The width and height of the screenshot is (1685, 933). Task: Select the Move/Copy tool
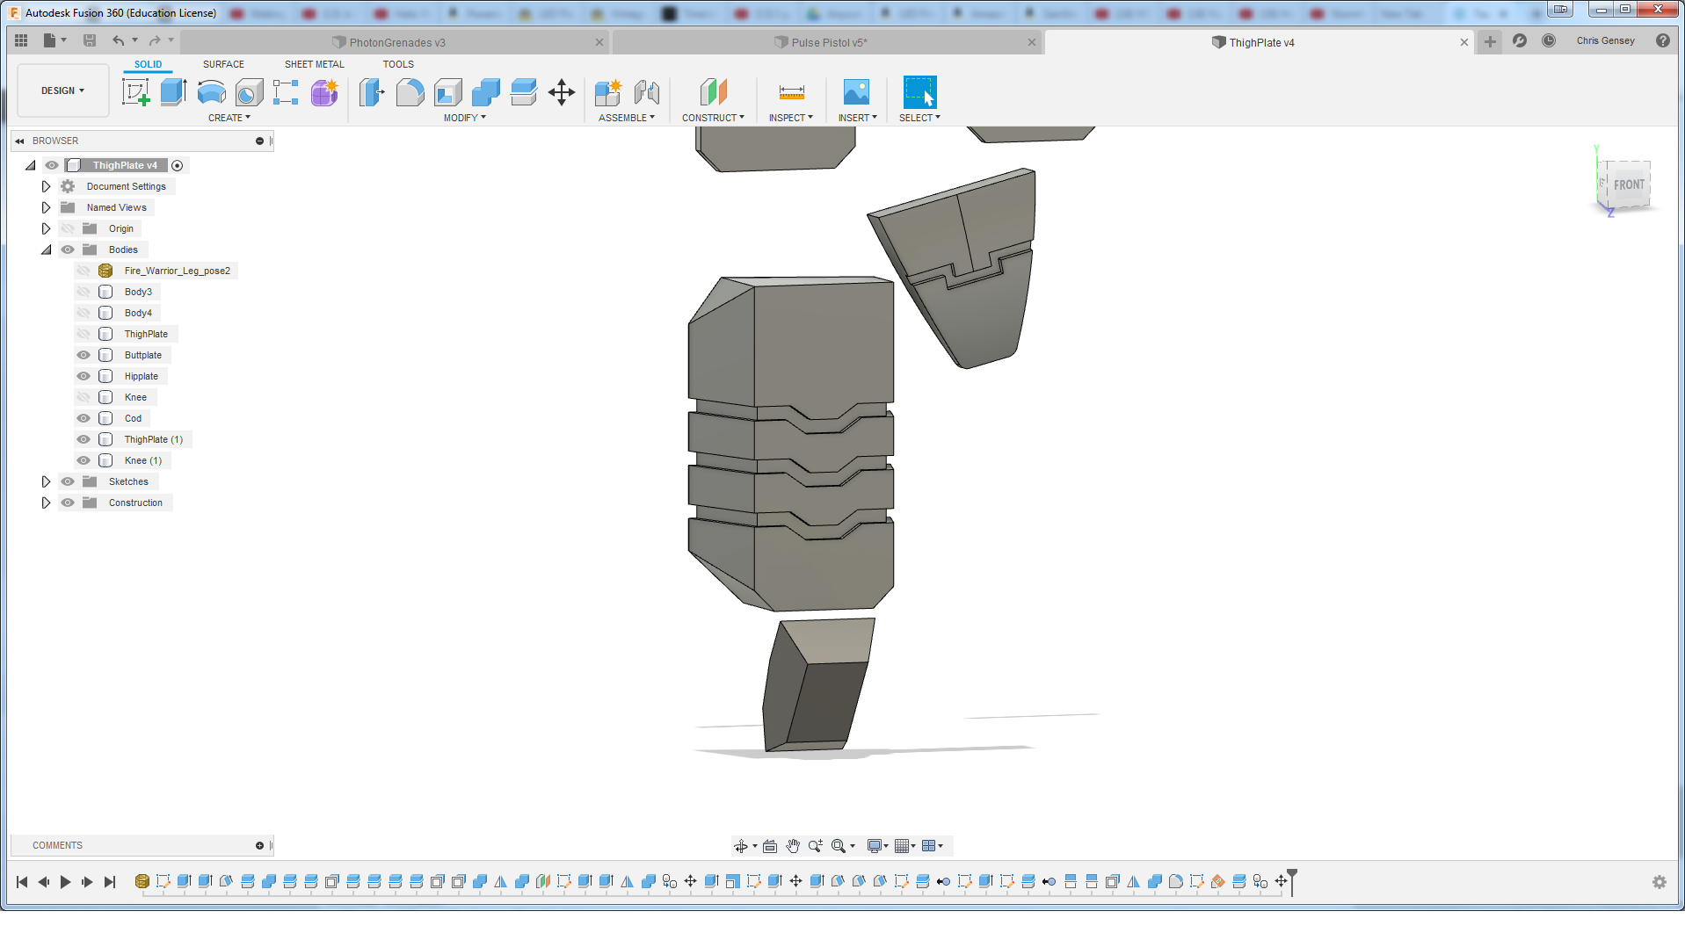[561, 92]
